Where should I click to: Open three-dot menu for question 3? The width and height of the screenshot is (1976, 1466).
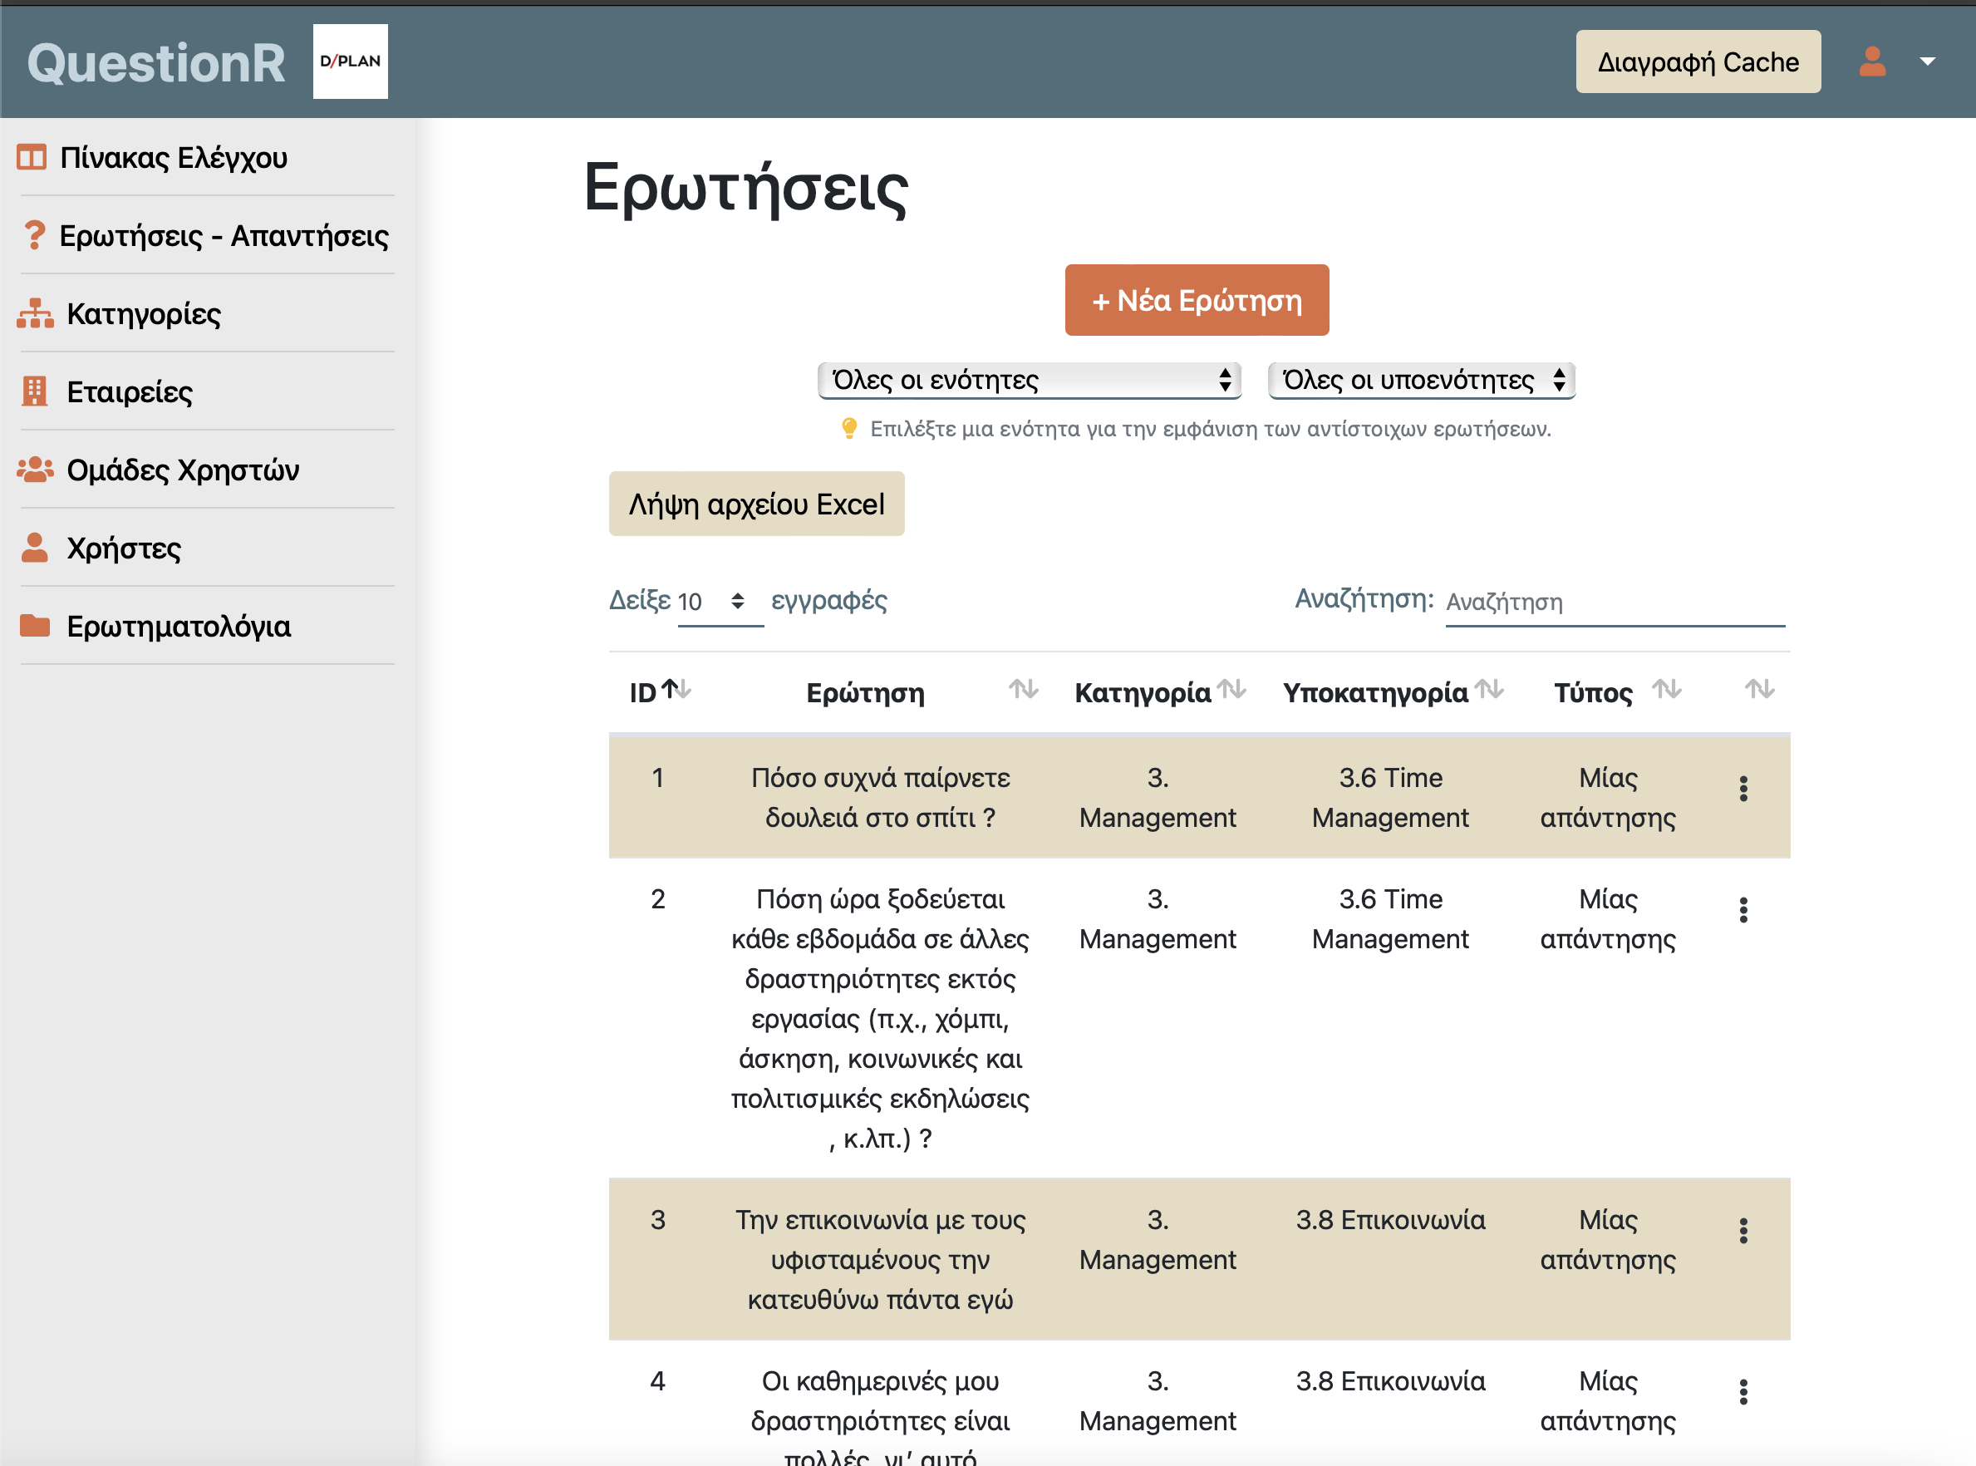[x=1743, y=1230]
